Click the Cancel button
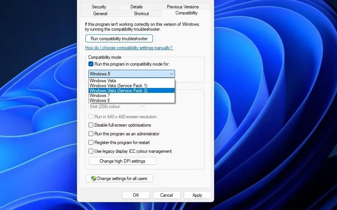 (x=167, y=195)
